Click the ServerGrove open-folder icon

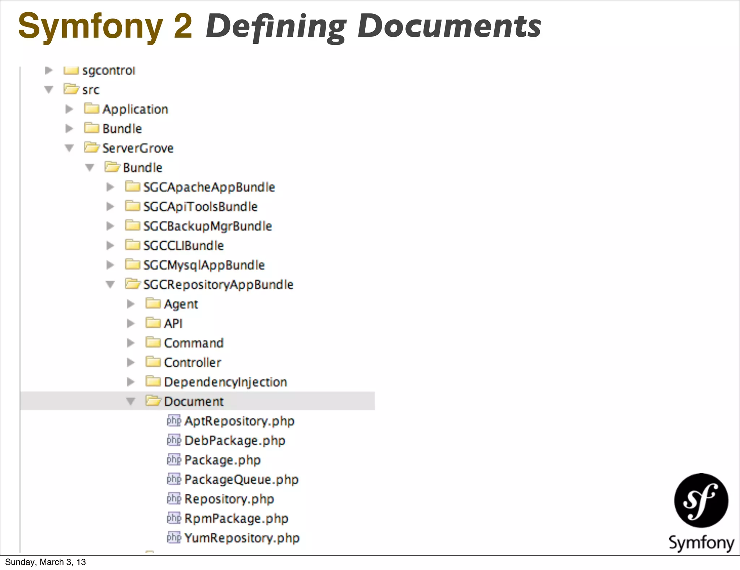click(92, 147)
